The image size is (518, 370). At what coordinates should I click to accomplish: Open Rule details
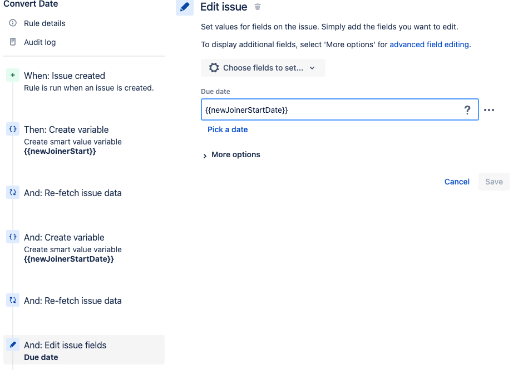45,23
